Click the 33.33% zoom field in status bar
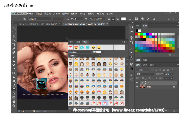 point(21,111)
